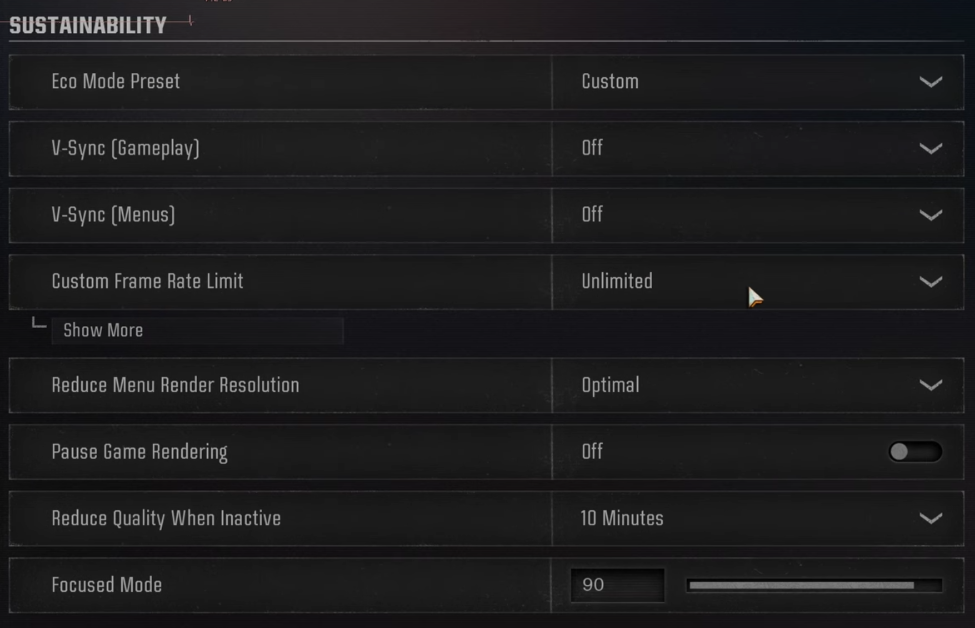Click the 10 Minutes inactive value
975x628 pixels.
click(x=622, y=519)
